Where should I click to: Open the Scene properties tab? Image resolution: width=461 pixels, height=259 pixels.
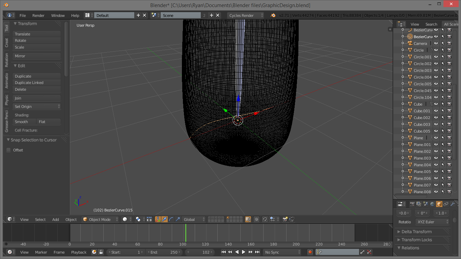tap(426, 204)
